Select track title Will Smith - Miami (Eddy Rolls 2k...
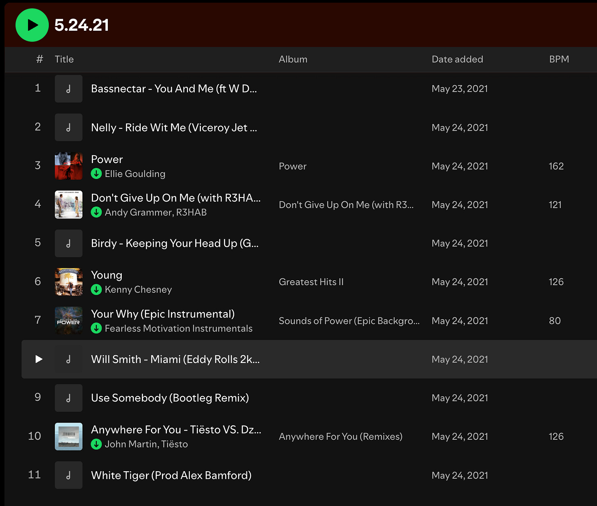 pos(175,359)
